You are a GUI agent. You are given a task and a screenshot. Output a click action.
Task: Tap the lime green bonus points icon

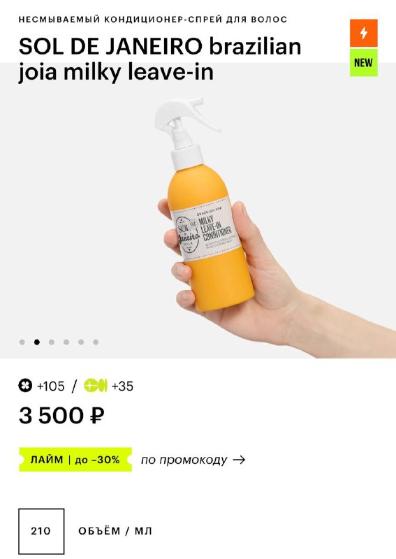pos(96,386)
